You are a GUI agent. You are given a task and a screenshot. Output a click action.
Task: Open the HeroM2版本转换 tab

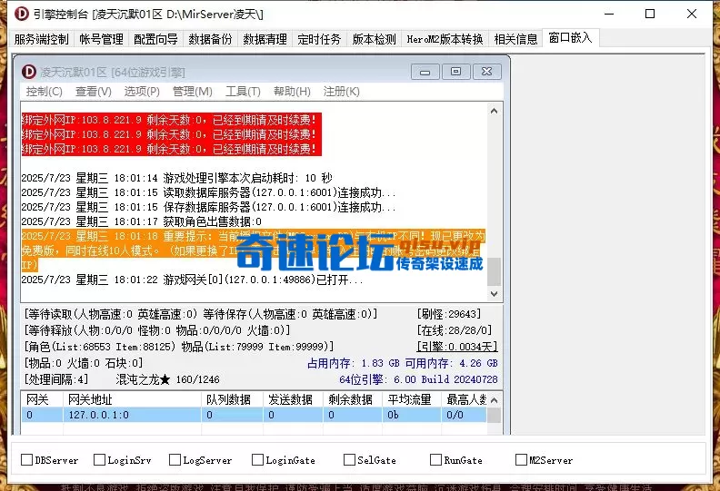click(445, 39)
